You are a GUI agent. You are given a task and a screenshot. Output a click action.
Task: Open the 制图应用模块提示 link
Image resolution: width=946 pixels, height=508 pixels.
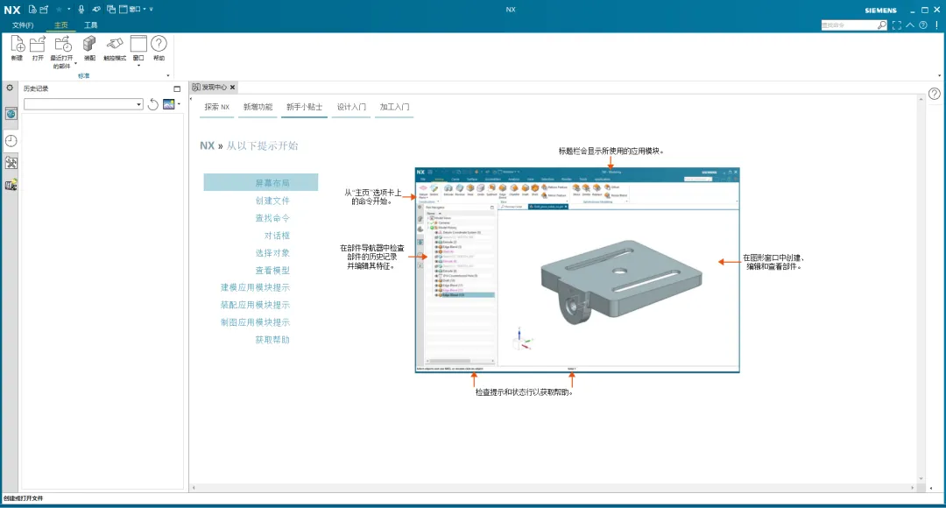(255, 322)
